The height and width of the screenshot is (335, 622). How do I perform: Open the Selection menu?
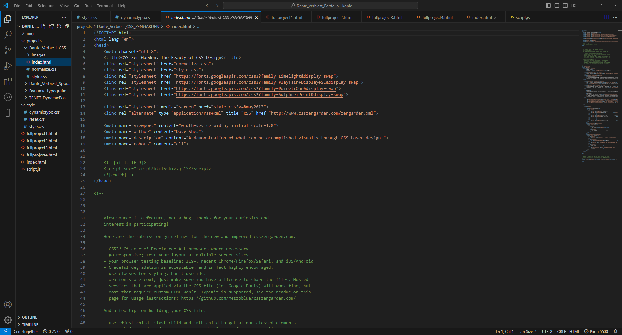pyautogui.click(x=46, y=6)
